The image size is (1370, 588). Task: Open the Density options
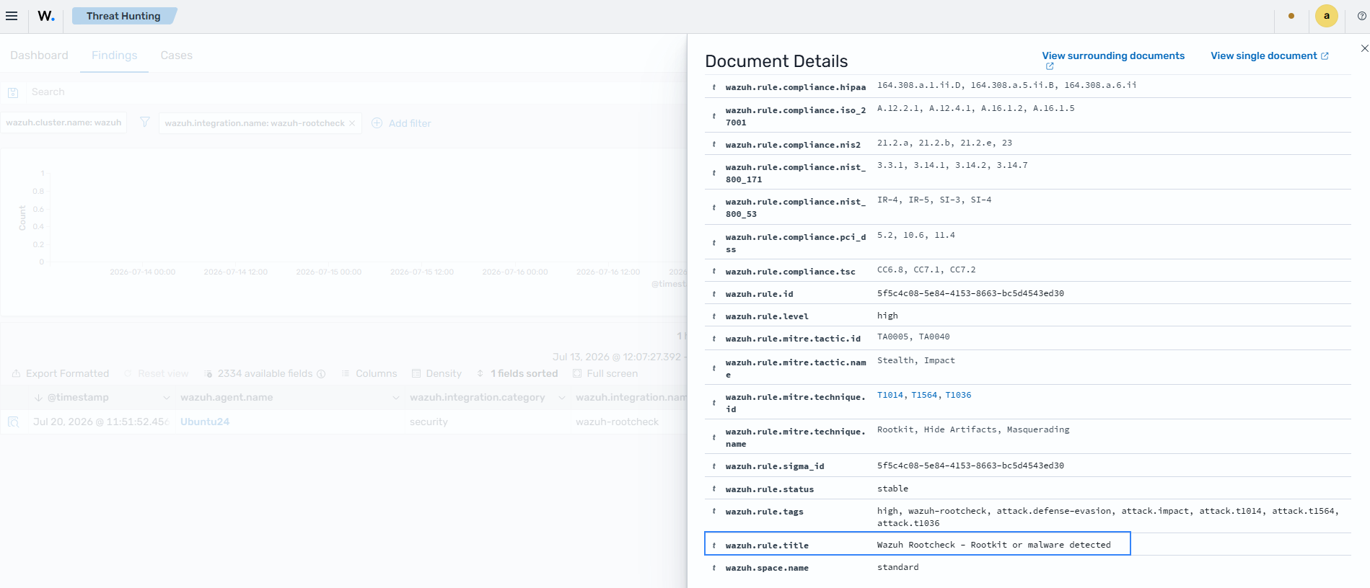436,374
